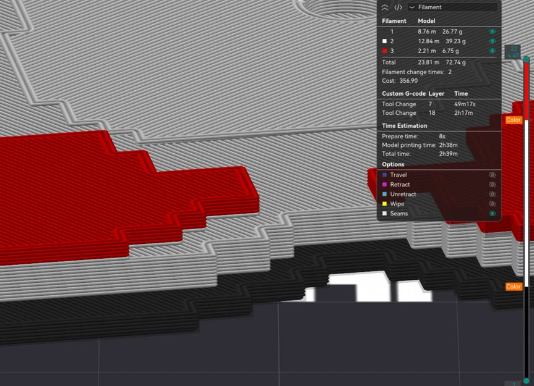Viewport: 534px width, 386px height.
Task: Click the Cost 356.90 entry
Action: point(400,81)
